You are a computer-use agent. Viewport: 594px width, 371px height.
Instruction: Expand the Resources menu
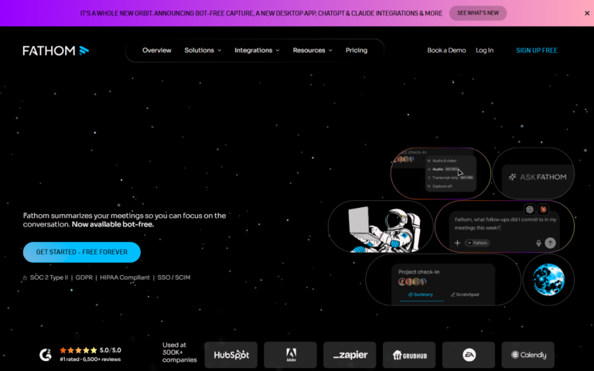coord(312,50)
